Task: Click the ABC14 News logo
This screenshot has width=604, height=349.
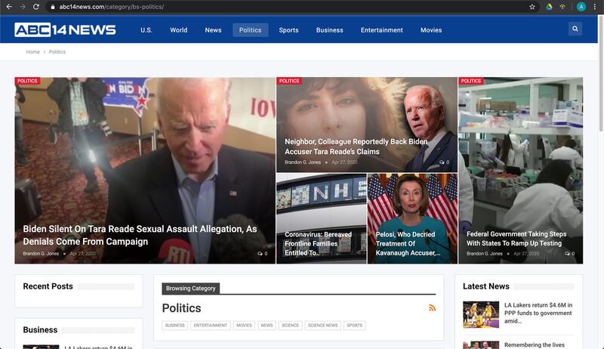Action: (65, 29)
